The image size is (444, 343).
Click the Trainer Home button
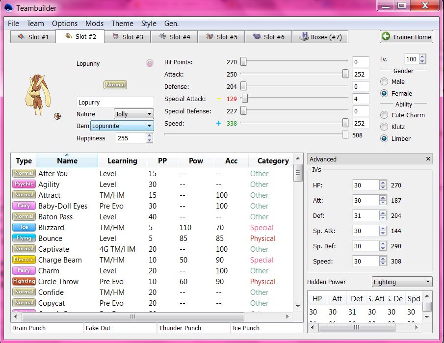(406, 37)
